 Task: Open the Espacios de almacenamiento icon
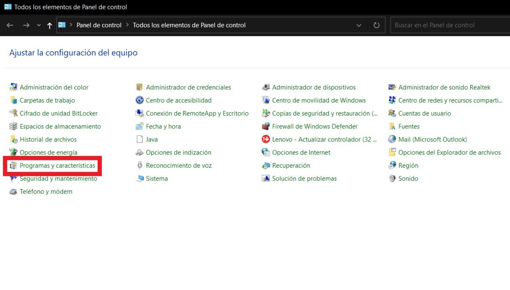[x=13, y=126]
